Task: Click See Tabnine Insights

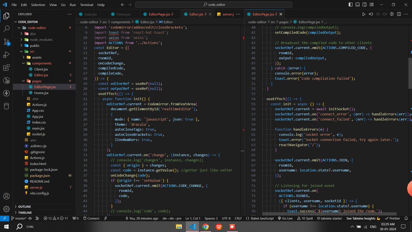Action: click(363, 218)
